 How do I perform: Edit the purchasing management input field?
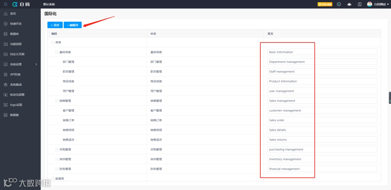click(x=322, y=150)
